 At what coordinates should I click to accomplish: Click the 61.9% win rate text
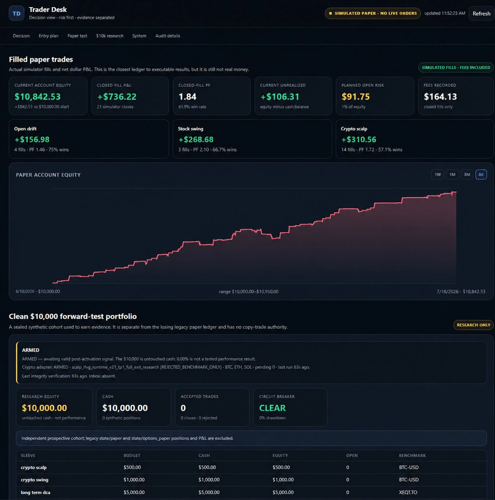tap(192, 107)
